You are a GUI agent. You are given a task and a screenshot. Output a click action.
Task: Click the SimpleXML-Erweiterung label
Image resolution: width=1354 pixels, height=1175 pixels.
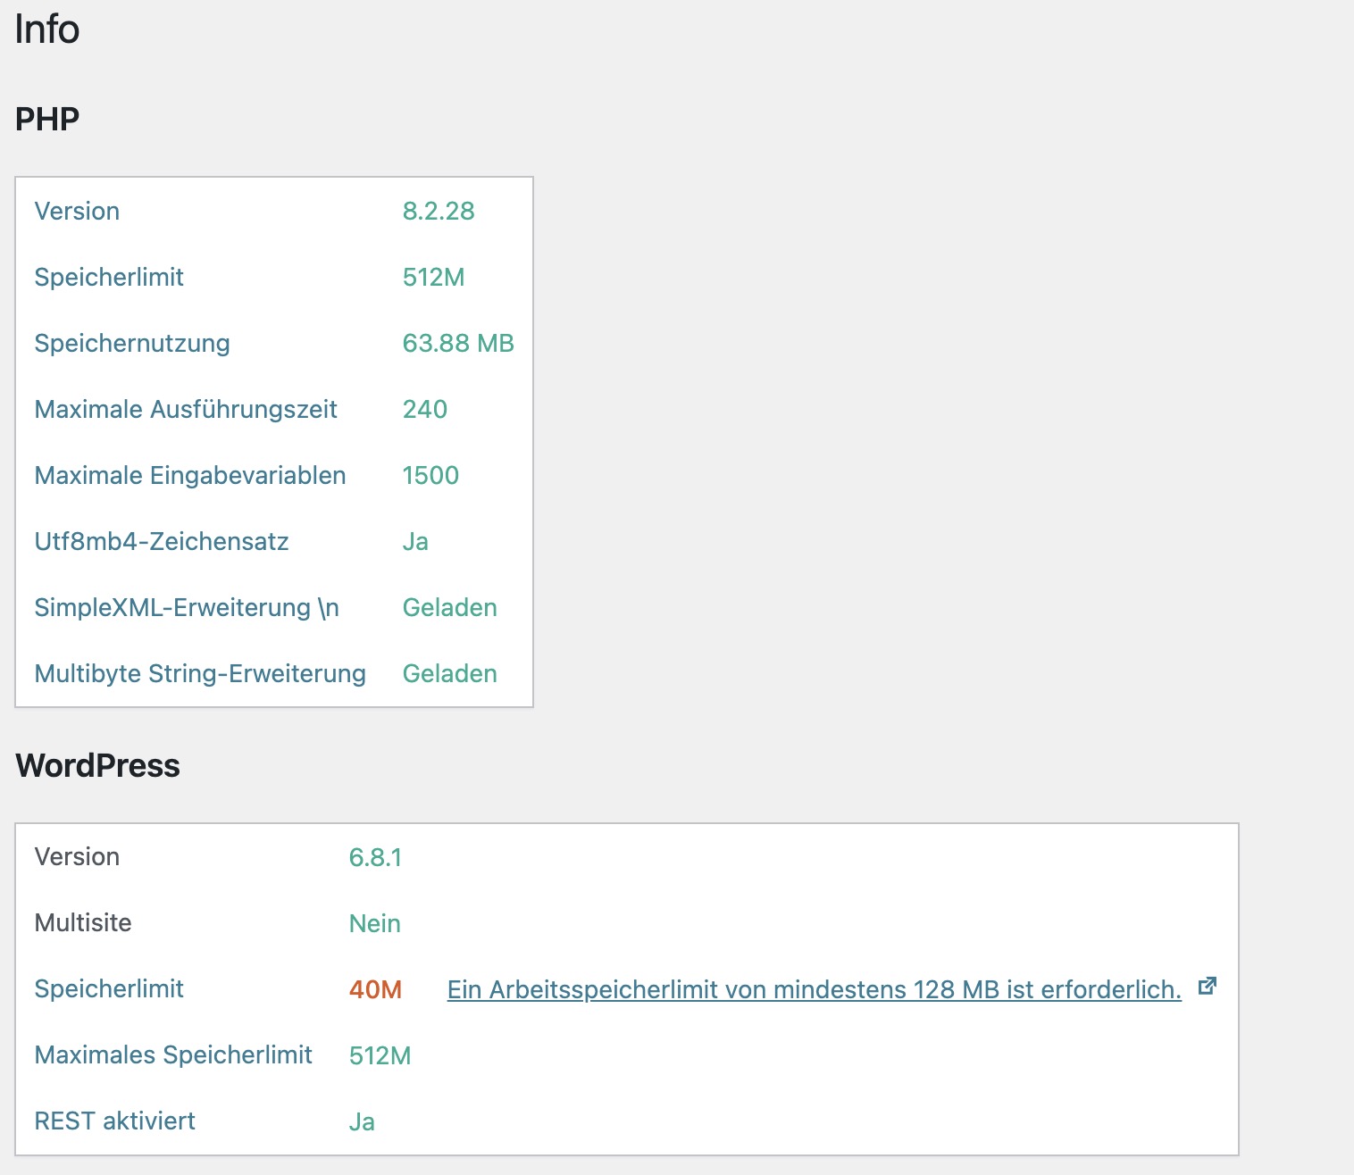187,608
